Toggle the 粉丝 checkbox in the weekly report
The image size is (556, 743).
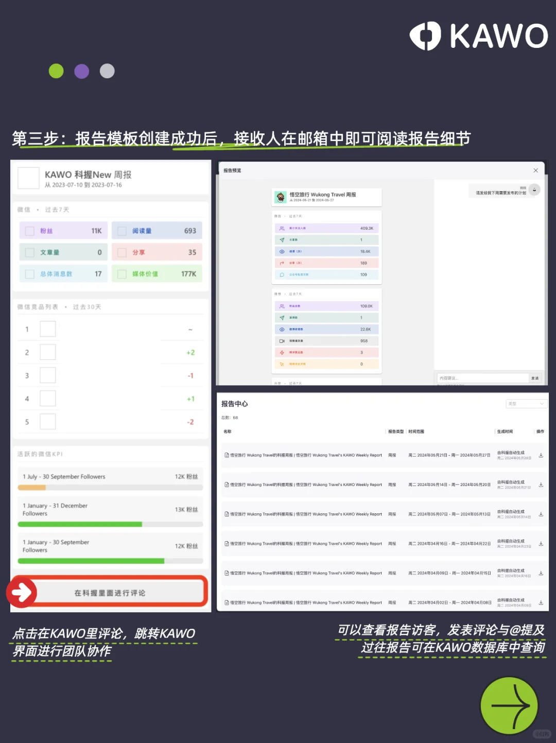29,231
